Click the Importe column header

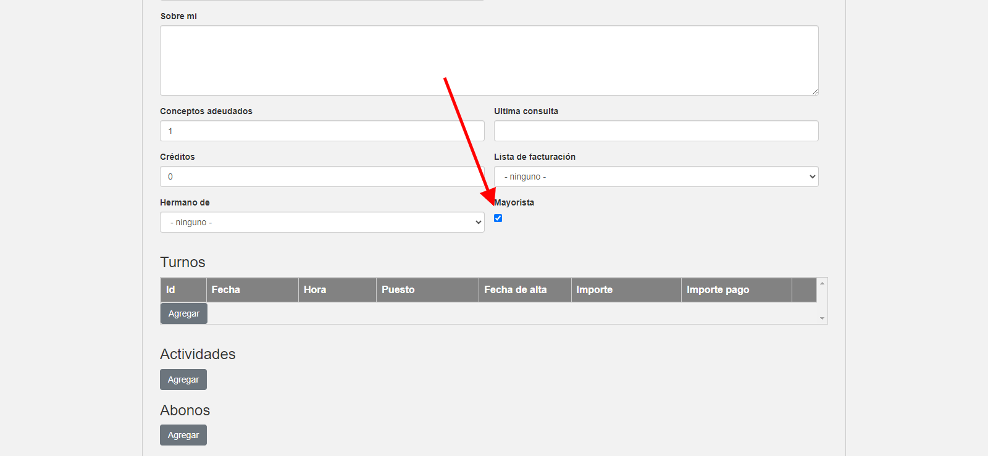[626, 290]
